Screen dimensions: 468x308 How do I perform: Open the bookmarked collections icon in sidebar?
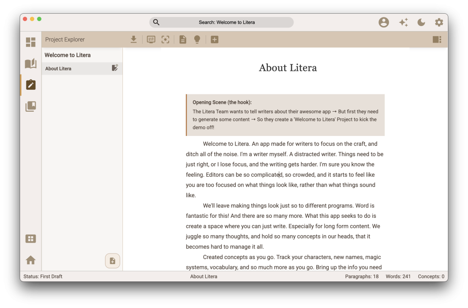pyautogui.click(x=31, y=106)
